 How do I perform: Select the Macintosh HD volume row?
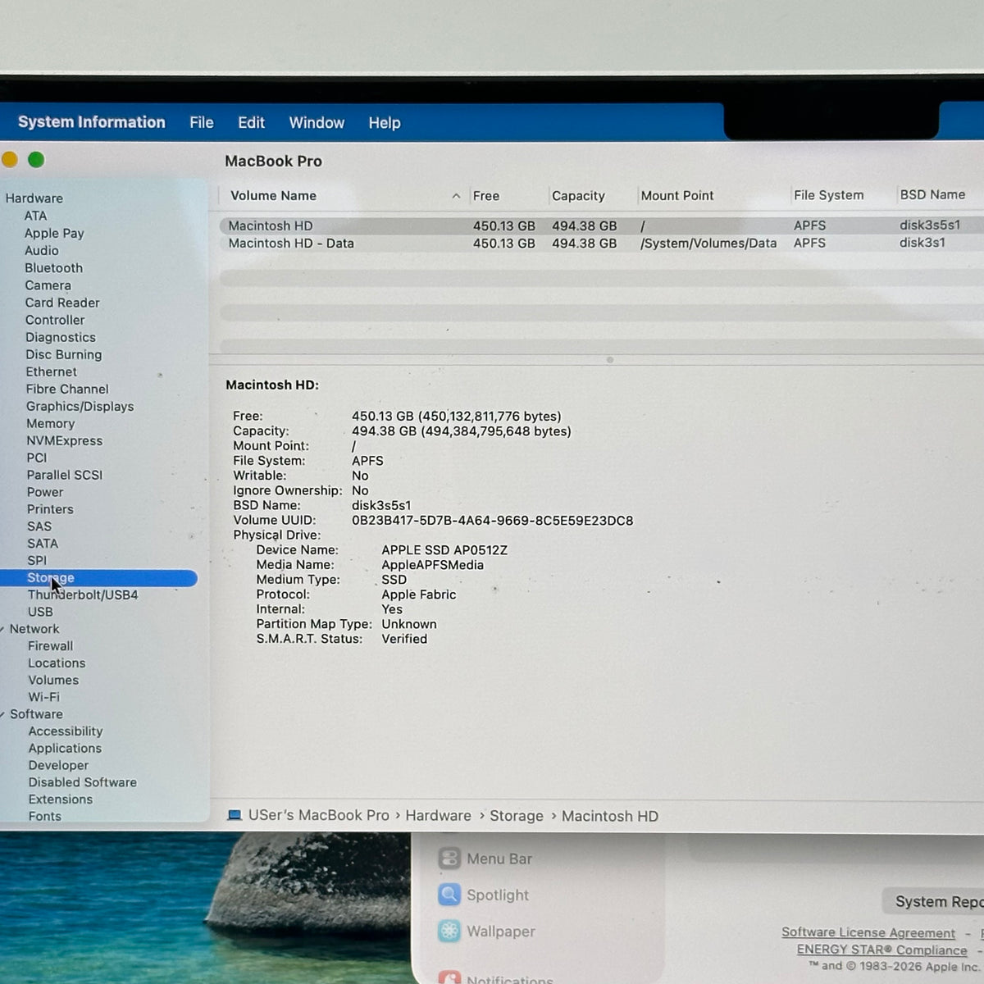click(601, 225)
